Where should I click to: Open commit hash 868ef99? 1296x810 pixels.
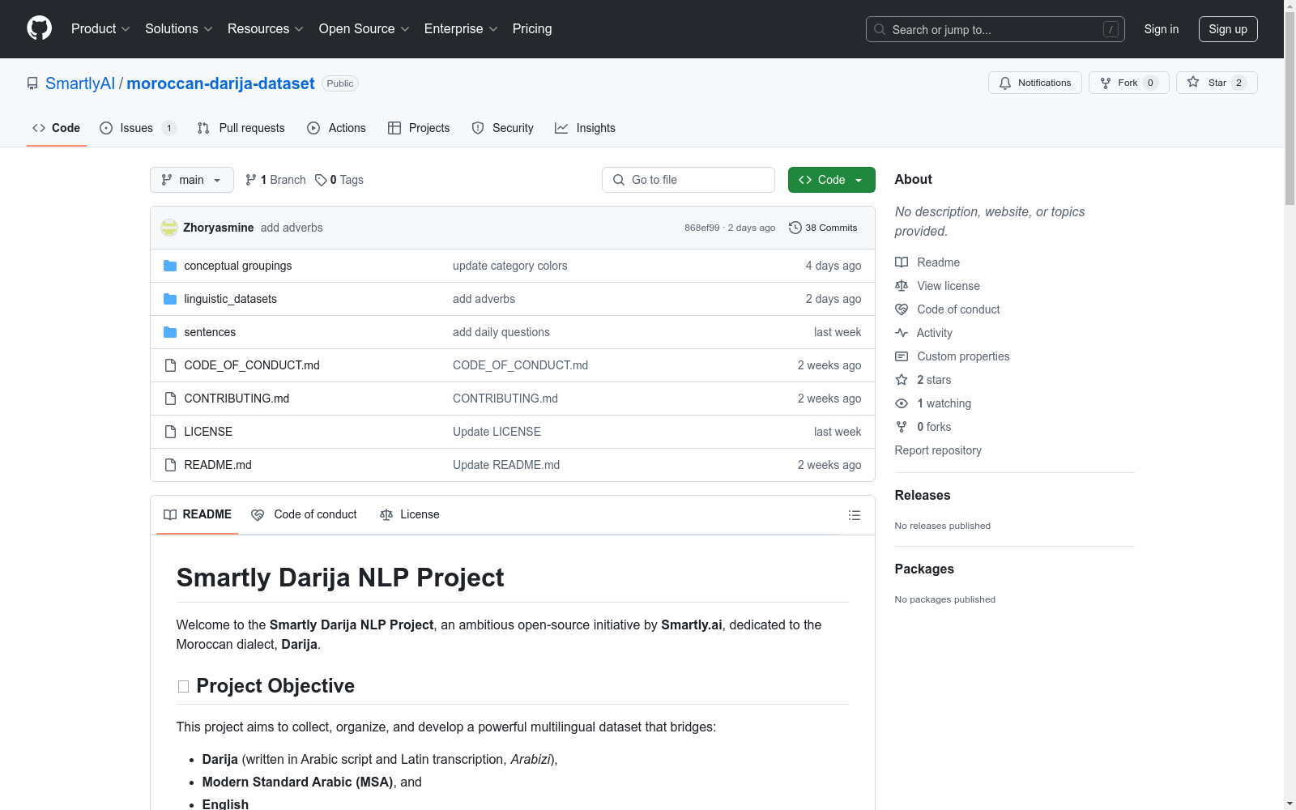point(701,228)
